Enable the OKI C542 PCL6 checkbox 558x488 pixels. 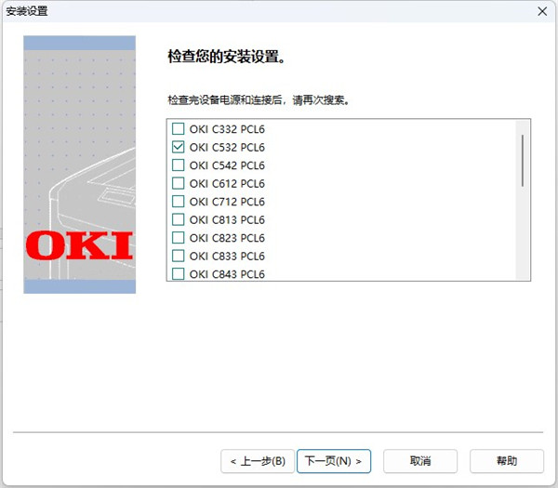tap(178, 165)
